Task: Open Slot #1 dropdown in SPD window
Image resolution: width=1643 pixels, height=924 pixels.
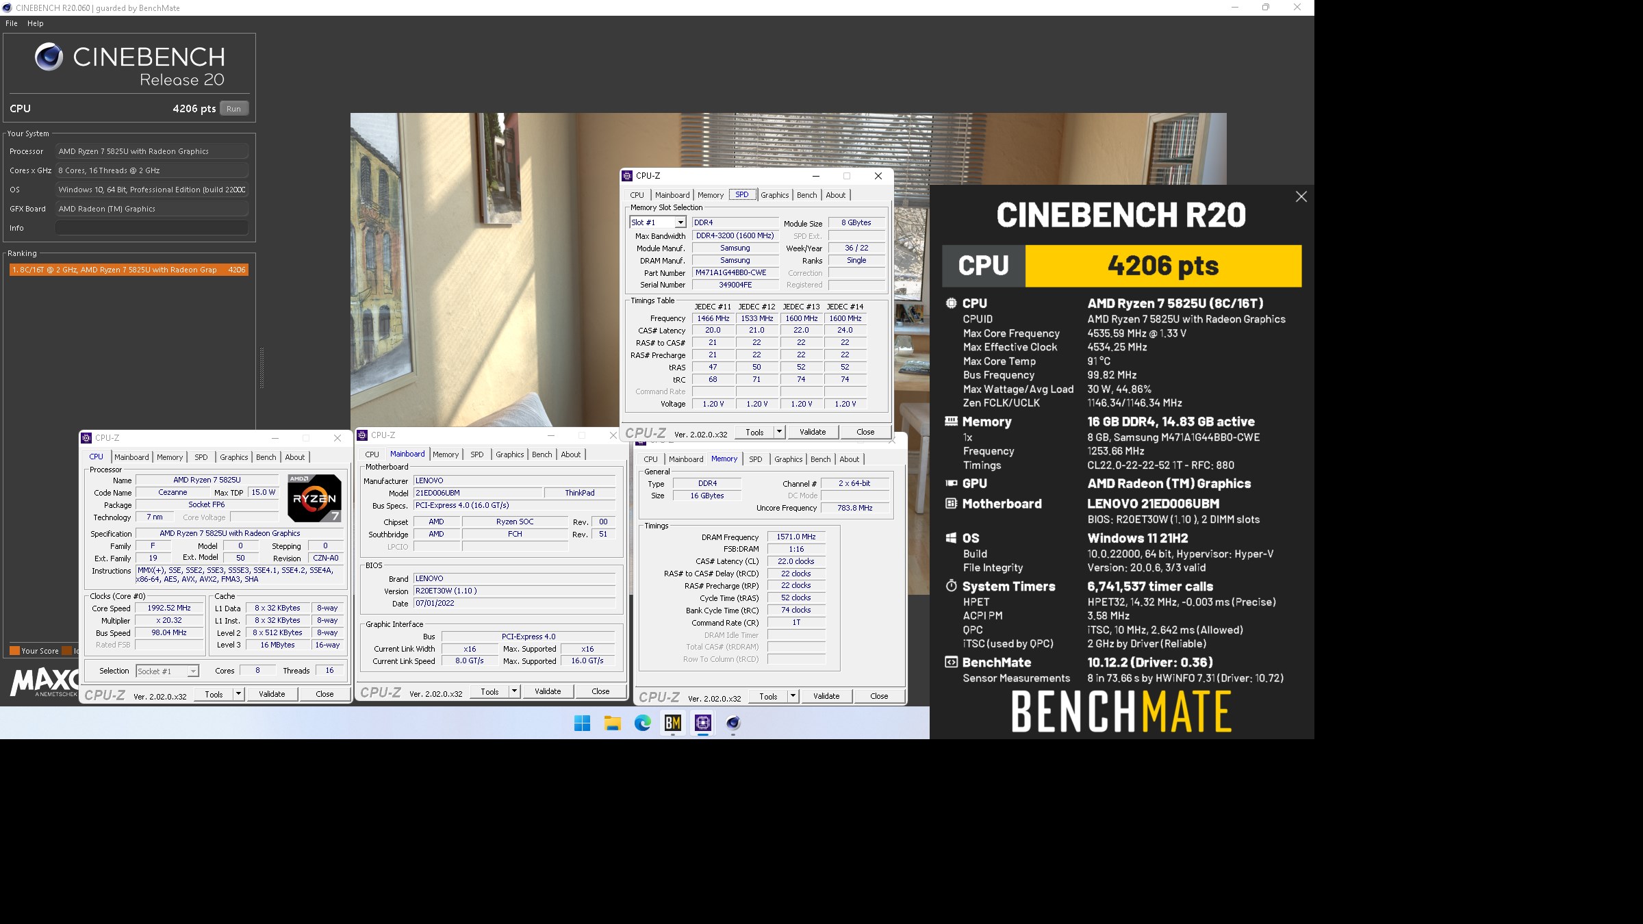Action: pyautogui.click(x=680, y=222)
